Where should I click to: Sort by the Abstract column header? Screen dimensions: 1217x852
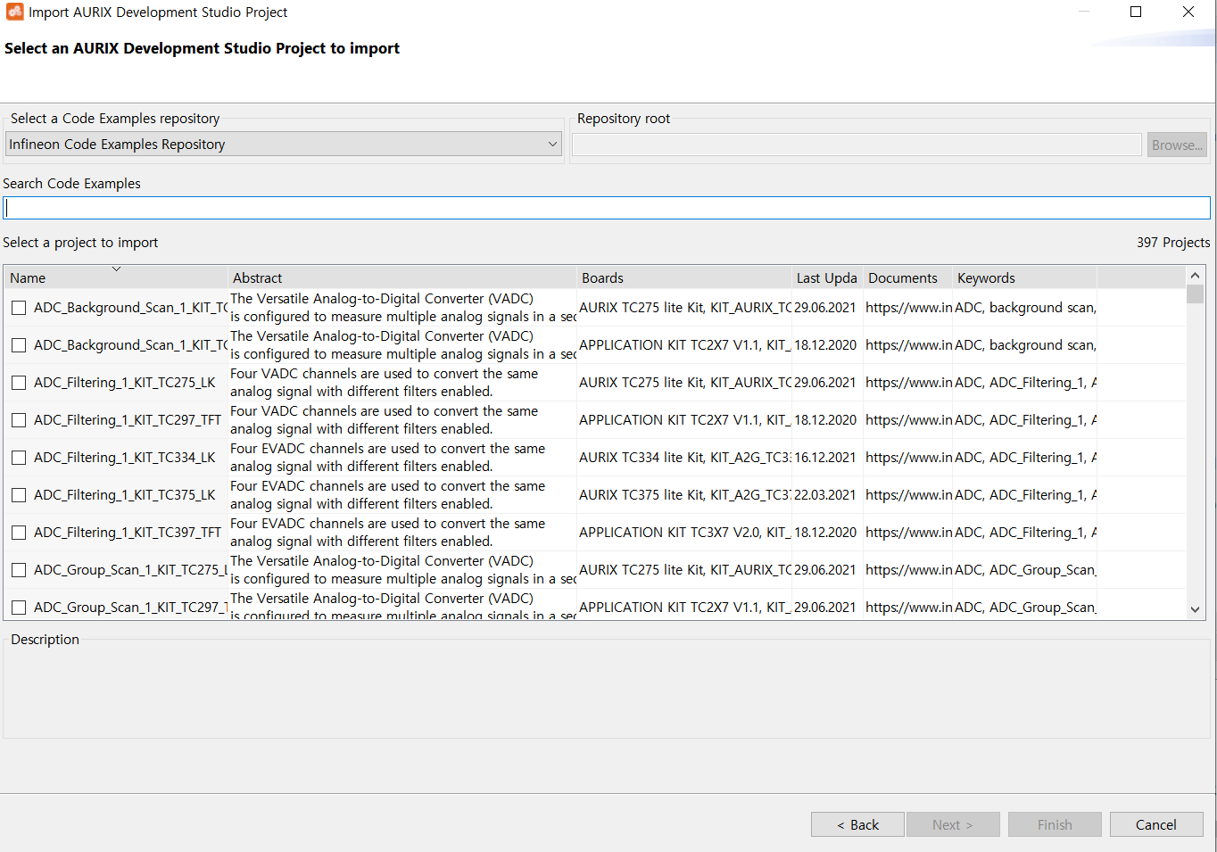(402, 277)
